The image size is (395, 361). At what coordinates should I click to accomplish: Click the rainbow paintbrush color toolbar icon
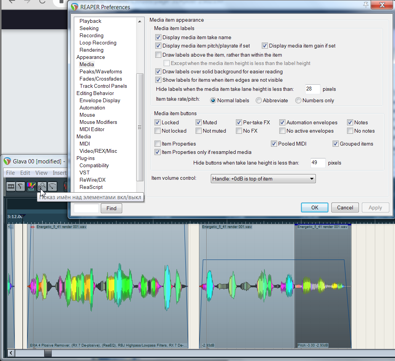click(x=31, y=187)
